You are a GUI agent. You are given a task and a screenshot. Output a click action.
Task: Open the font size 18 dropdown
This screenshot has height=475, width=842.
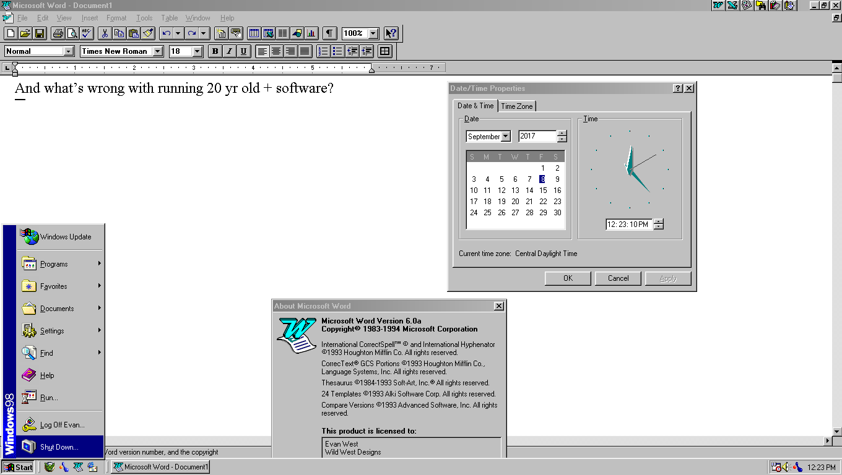pyautogui.click(x=197, y=51)
